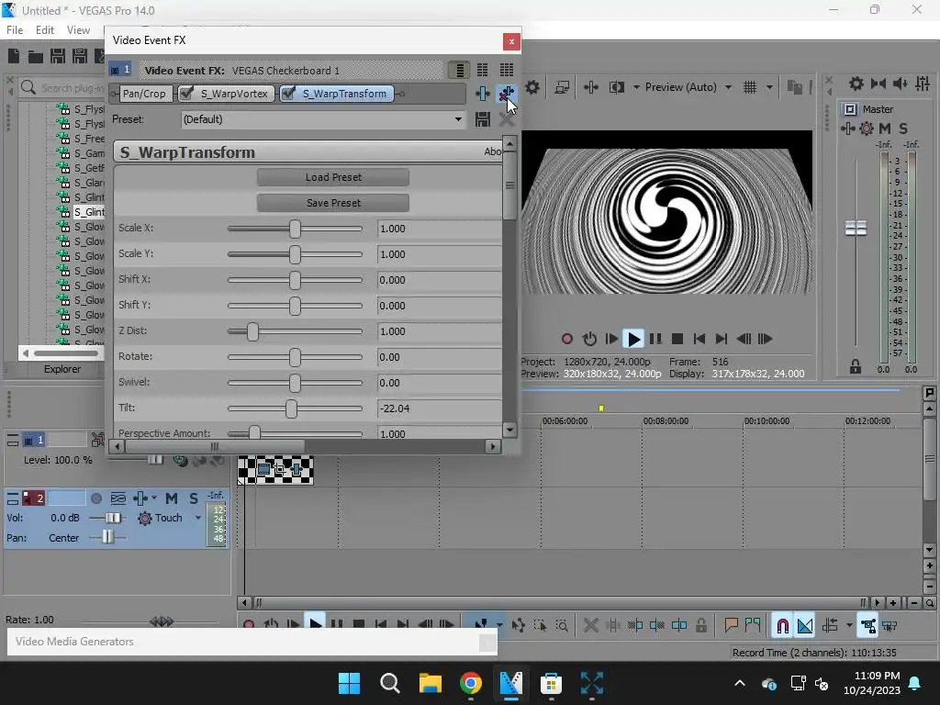Image resolution: width=940 pixels, height=705 pixels.
Task: Open the Video Output FX icon in preview
Action: coord(591,87)
